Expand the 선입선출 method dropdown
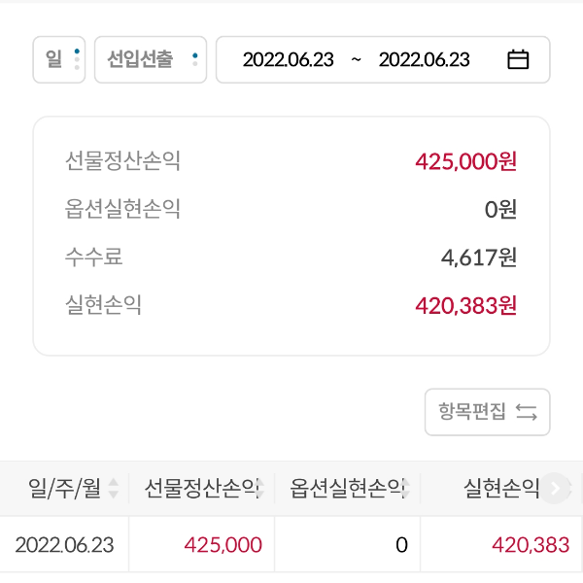This screenshot has height=583, width=583. coord(151,60)
